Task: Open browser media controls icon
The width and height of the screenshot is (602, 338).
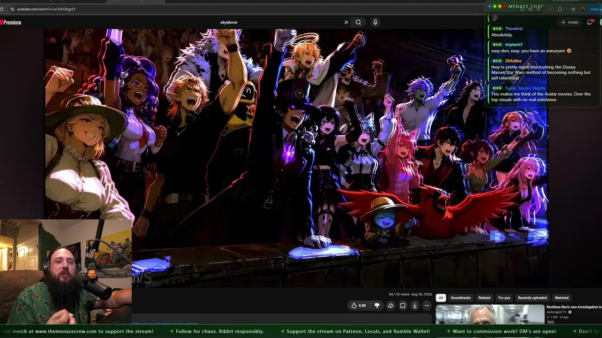Action: coord(573,9)
